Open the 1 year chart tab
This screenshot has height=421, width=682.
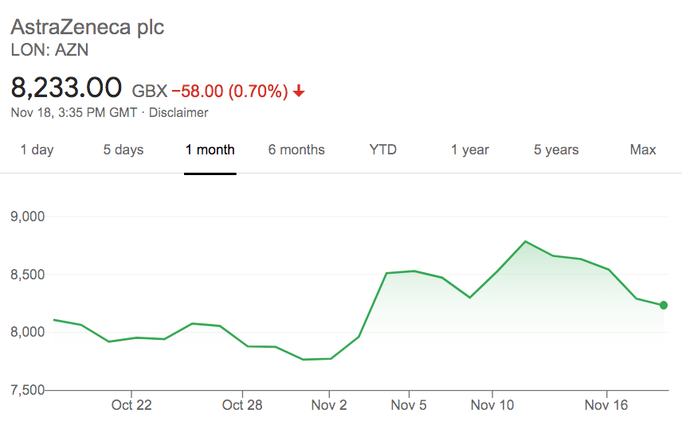(470, 150)
